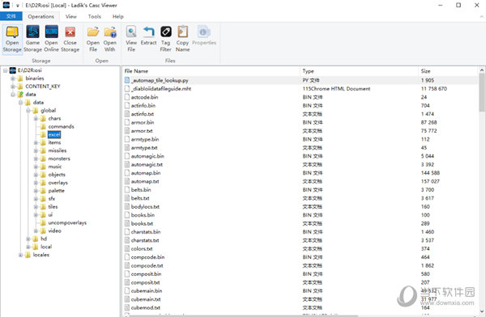Expand the missiles folder node
Image resolution: width=486 pixels, height=317 pixels.
point(36,150)
